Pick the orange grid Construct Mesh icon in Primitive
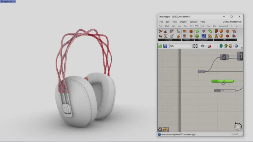 [185, 31]
